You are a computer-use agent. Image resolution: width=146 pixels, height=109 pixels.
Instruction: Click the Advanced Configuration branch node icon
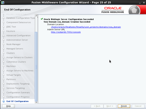click(4, 36)
